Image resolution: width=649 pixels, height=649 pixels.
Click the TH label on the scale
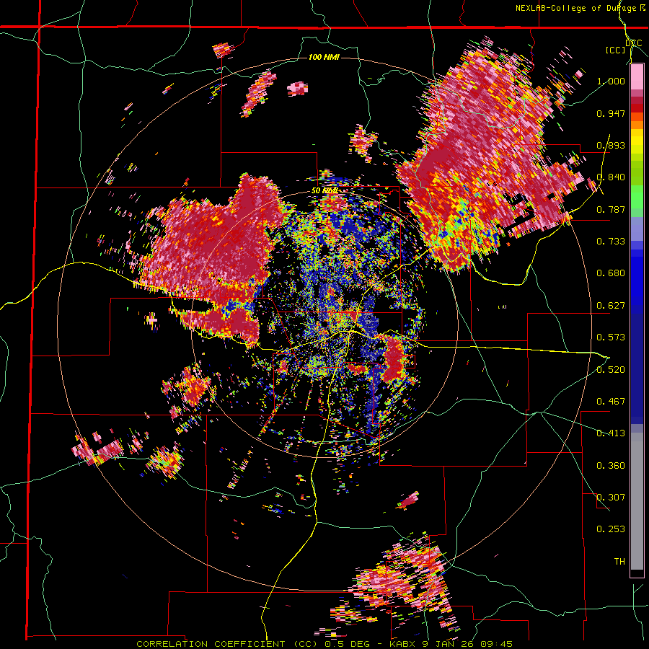(619, 562)
